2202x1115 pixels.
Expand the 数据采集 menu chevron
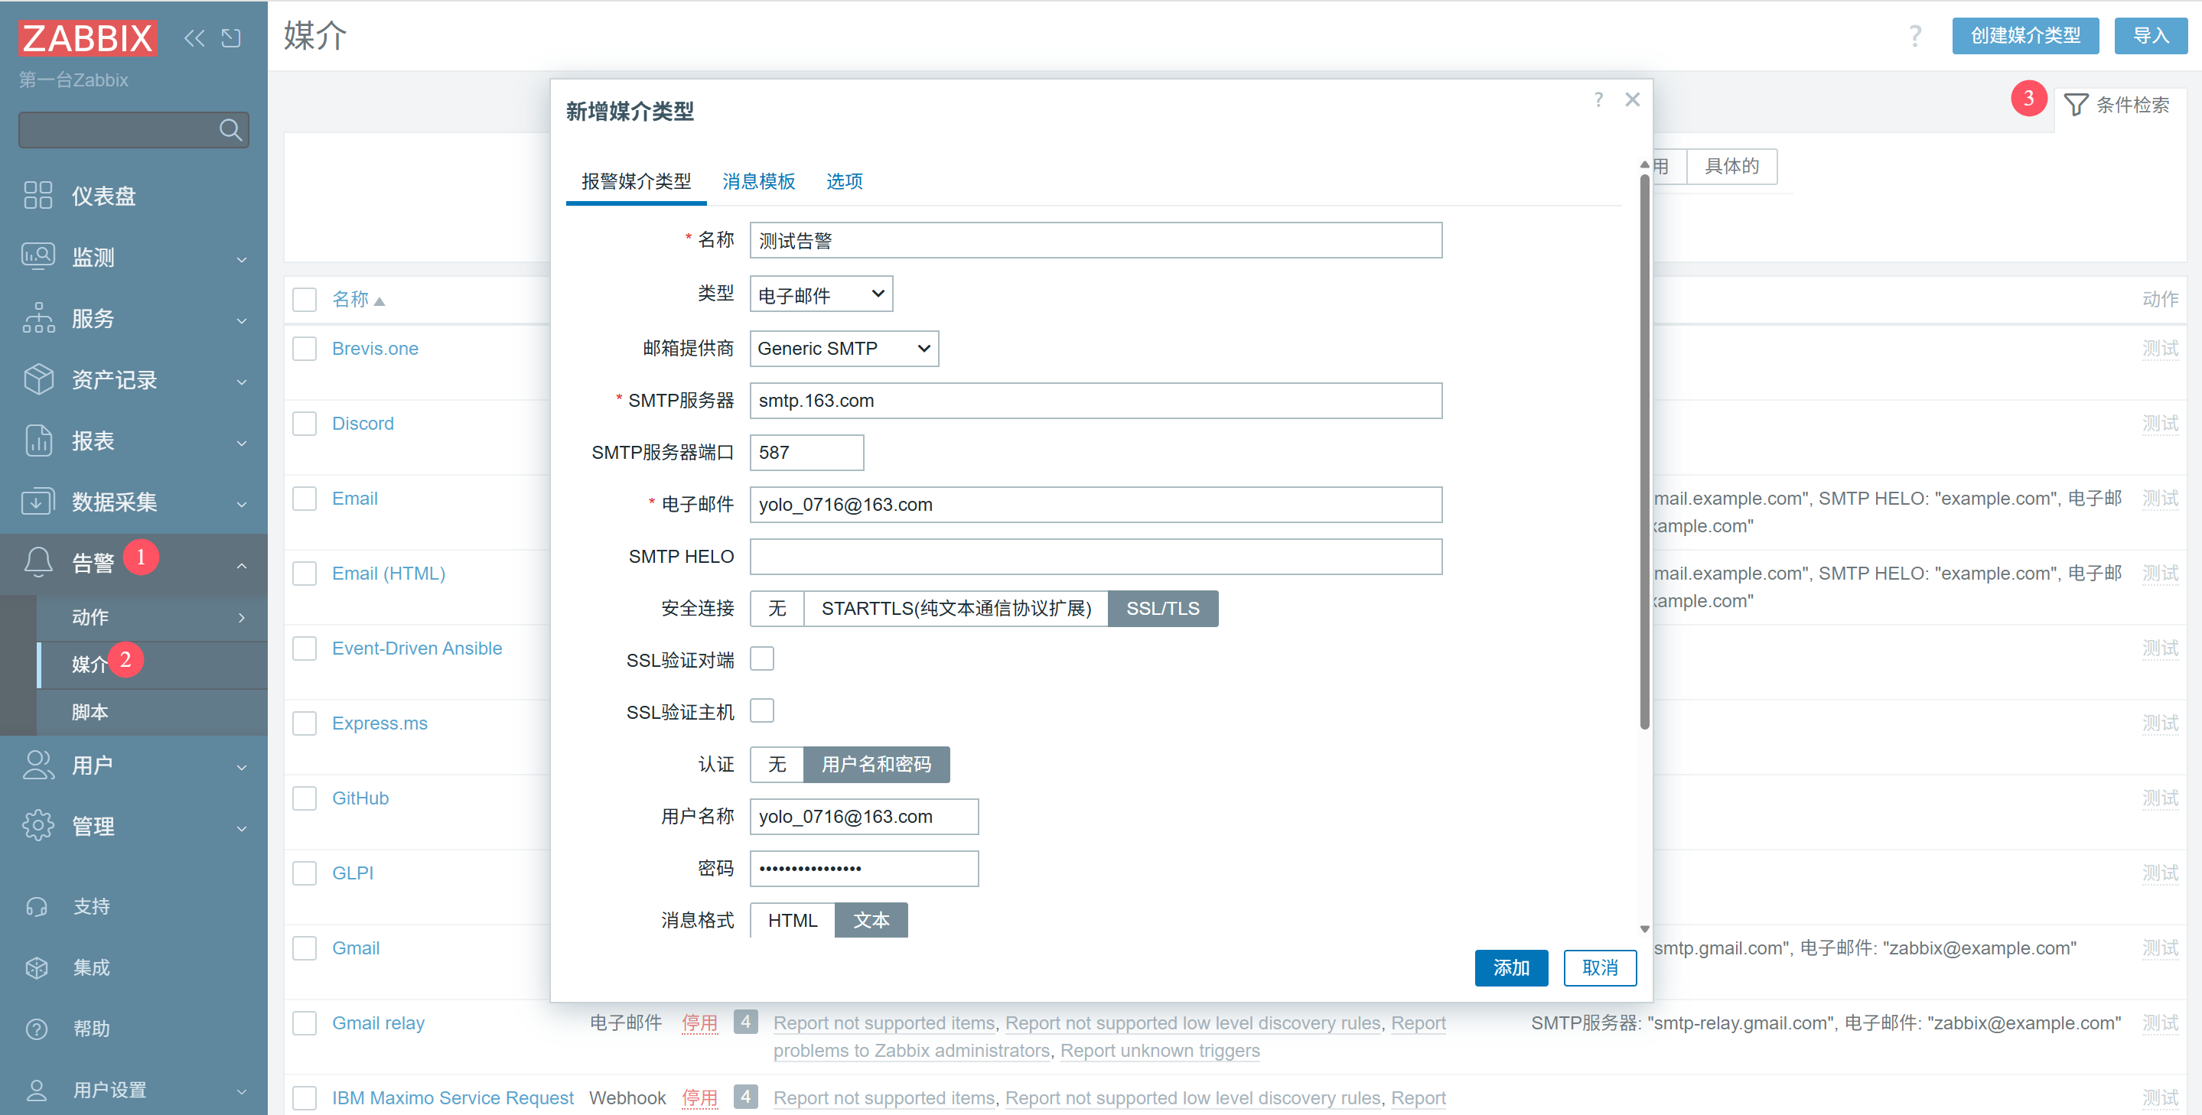[x=242, y=504]
